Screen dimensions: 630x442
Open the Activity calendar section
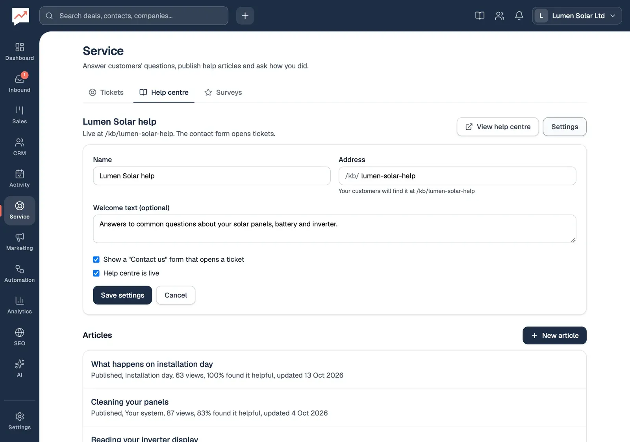coord(19,179)
